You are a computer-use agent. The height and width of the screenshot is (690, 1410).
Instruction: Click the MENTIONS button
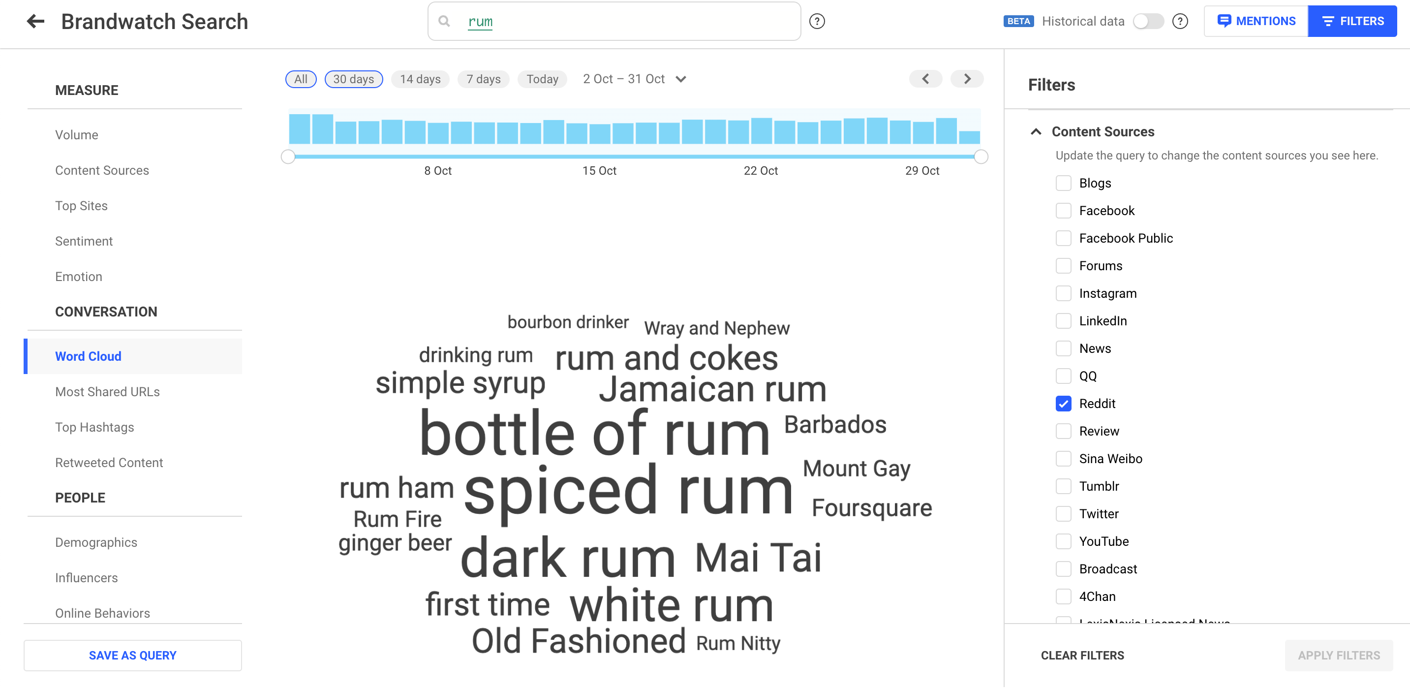(1256, 21)
